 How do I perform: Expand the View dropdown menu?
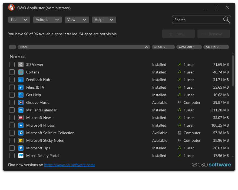77,20
